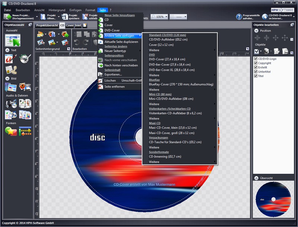Select the object selection arrow tool
The width and height of the screenshot is (298, 227).
tap(13, 40)
